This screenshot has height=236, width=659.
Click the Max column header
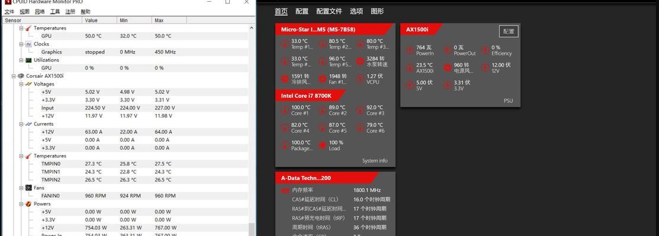169,20
